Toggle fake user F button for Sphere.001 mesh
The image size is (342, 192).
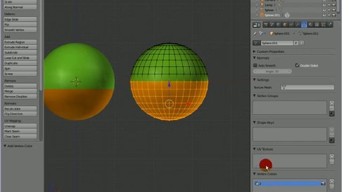(x=296, y=43)
